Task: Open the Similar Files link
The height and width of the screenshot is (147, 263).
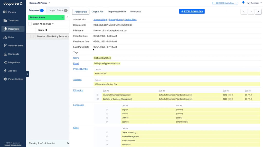Action: click(x=130, y=20)
